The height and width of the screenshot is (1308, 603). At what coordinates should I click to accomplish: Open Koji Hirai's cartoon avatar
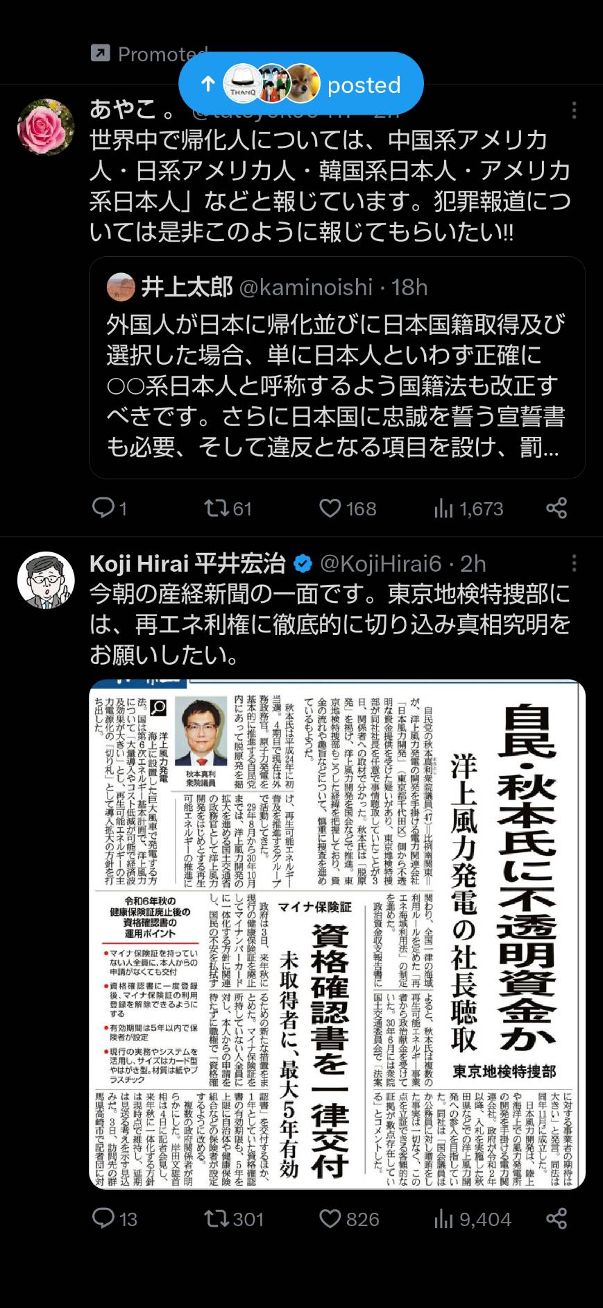click(46, 580)
